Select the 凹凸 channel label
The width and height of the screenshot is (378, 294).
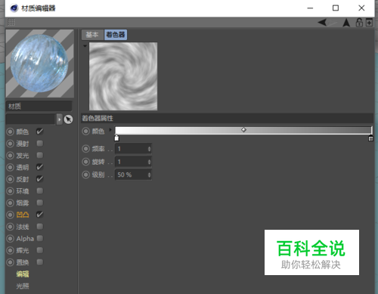click(x=23, y=215)
